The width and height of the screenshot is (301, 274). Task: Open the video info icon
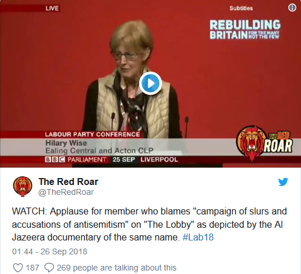[292, 8]
